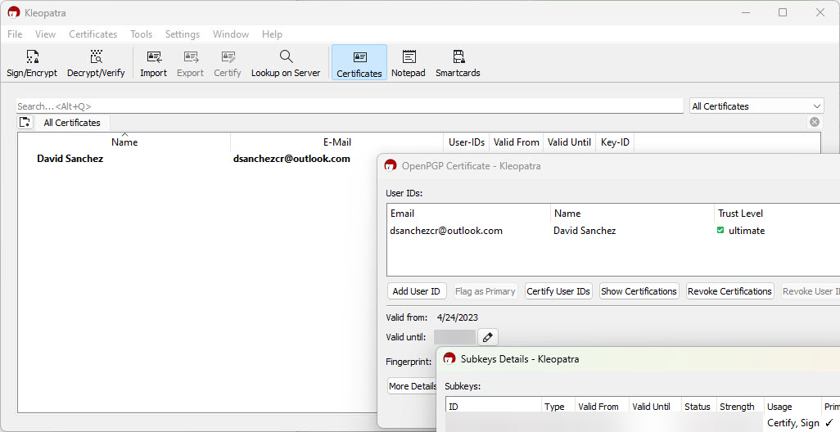Switch to the All Certificates tab

(x=72, y=123)
